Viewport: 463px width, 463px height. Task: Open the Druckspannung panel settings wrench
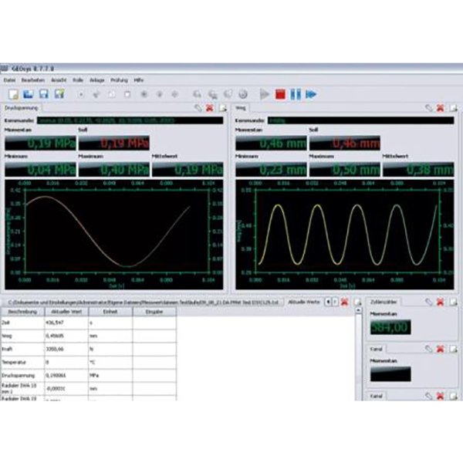point(198,109)
